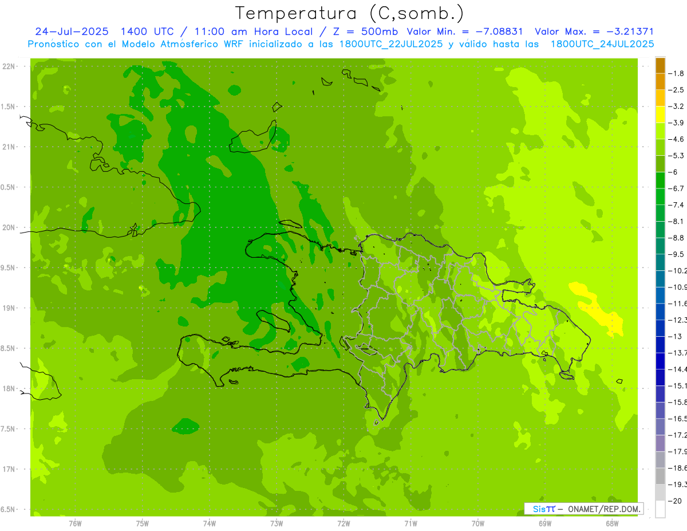The height and width of the screenshot is (531, 687).
Task: Click the '-4.6' colorbar value
Action: (x=677, y=139)
